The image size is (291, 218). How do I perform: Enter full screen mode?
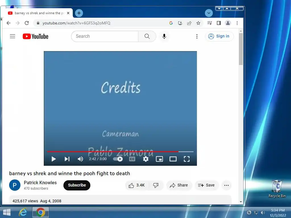[186, 159]
